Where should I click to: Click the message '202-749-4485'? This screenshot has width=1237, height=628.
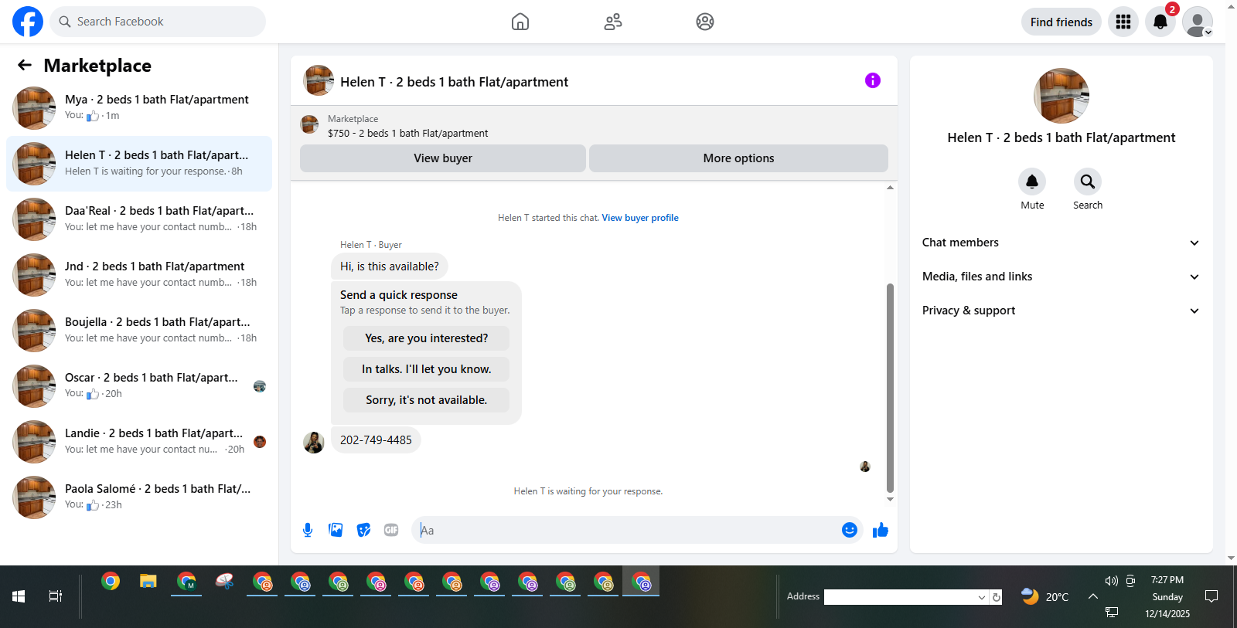(376, 440)
